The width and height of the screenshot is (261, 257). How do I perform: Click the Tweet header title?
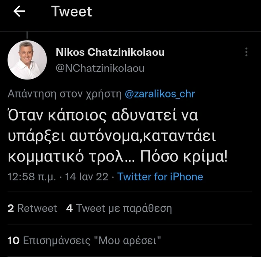coord(71,12)
